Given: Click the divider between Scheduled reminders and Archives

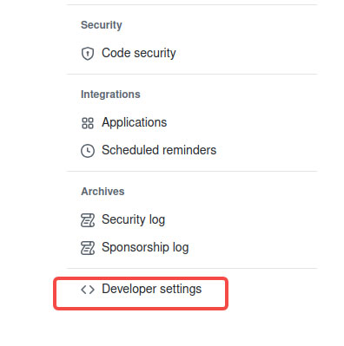Looking at the screenshot, I should click(192, 171).
